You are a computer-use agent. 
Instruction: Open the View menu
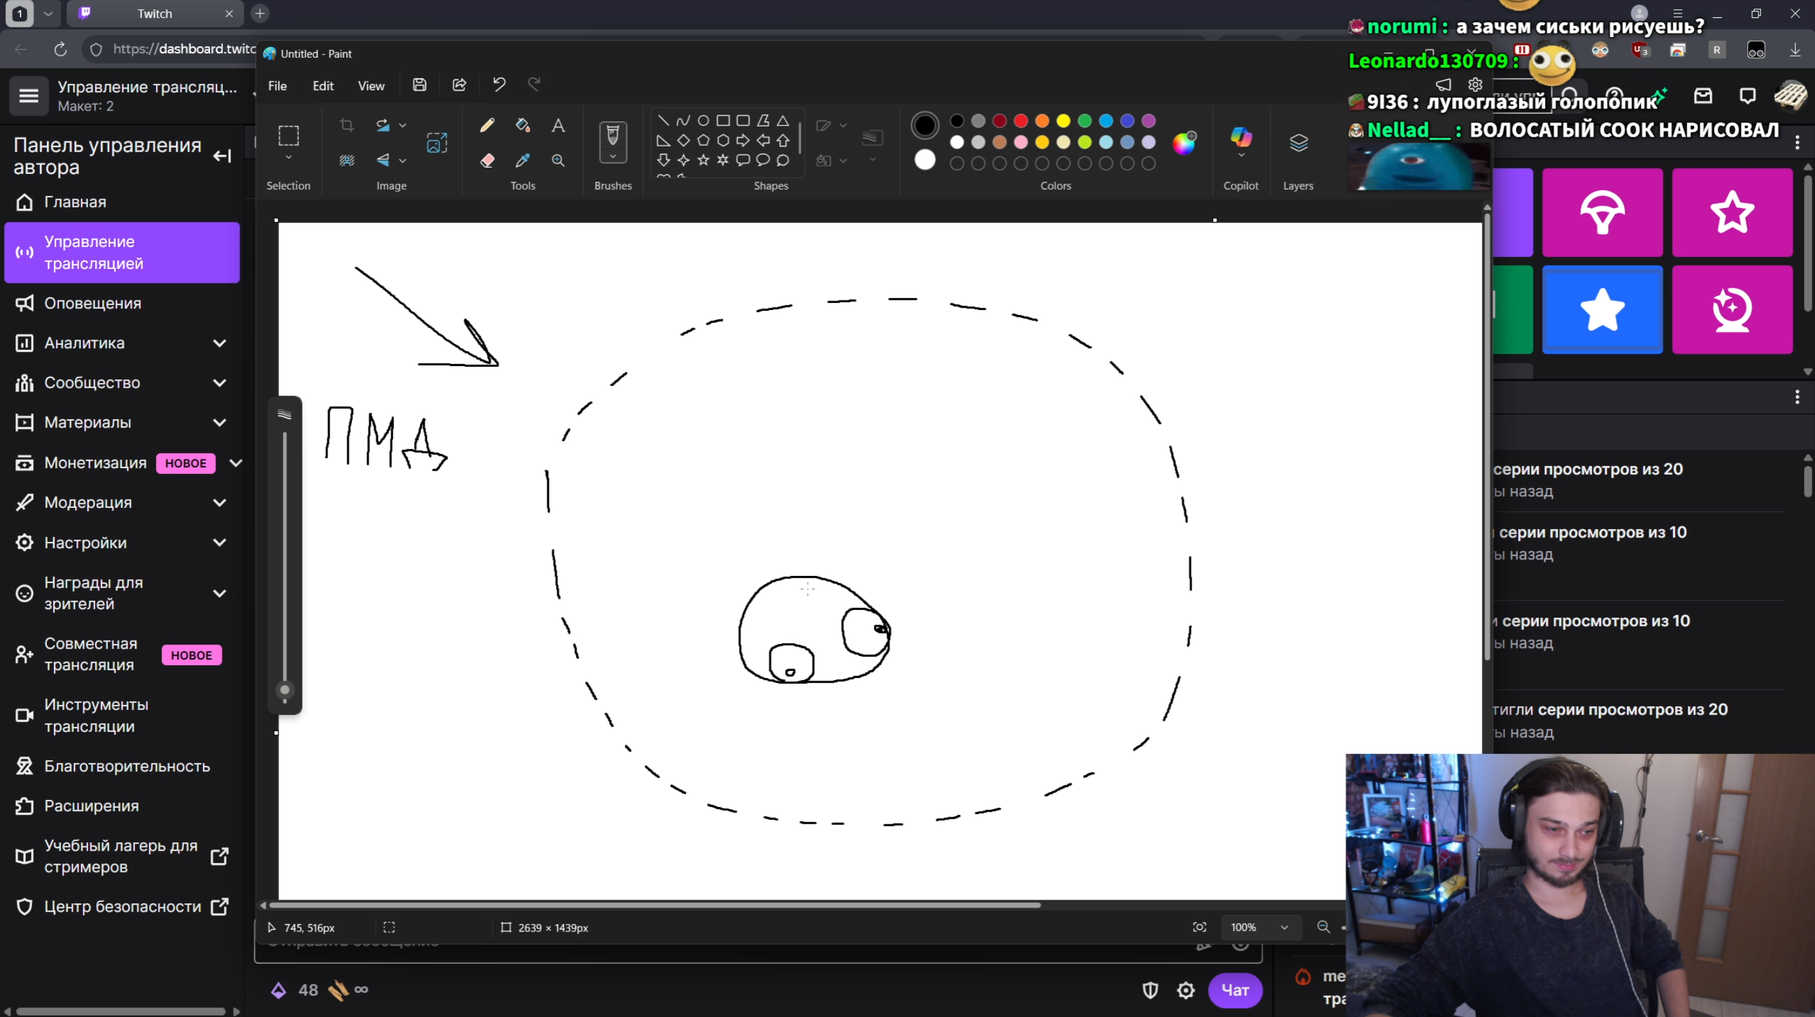371,85
